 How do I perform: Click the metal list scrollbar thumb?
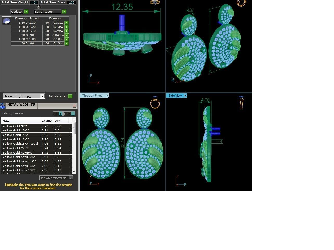point(74,128)
